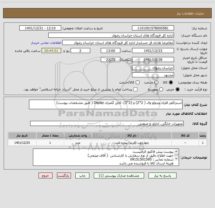This screenshot has height=208, width=215.
Task: Click the buyer notes scroll-down arrow
Action: [176, 159]
